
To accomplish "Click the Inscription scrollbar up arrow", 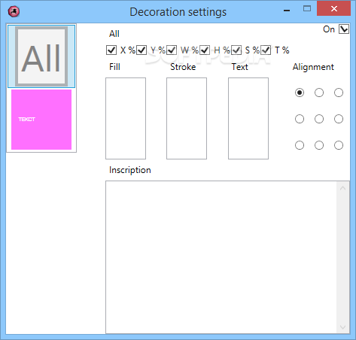I will [x=343, y=188].
